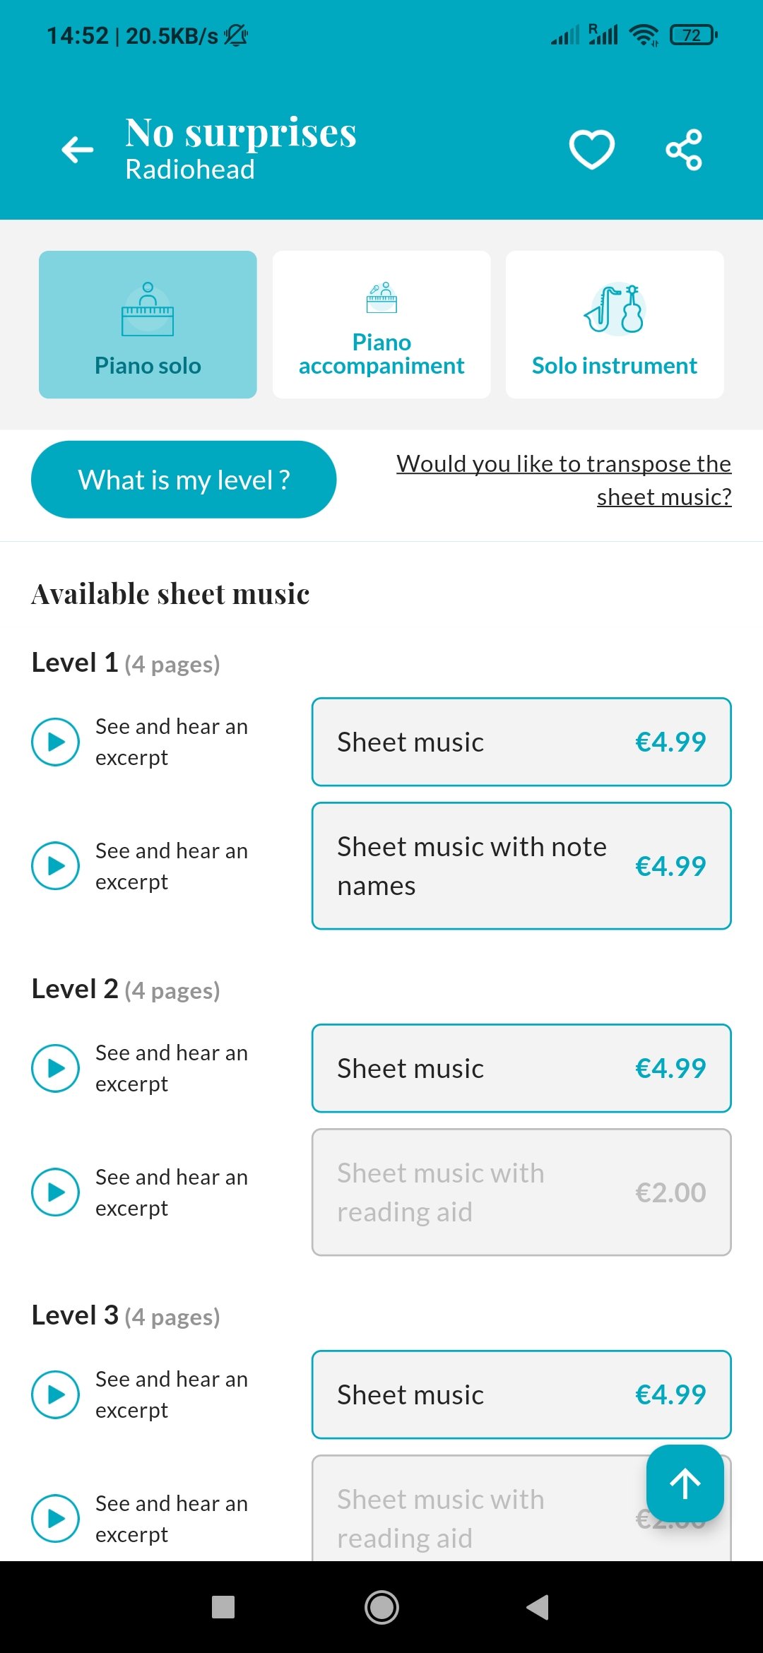Image resolution: width=763 pixels, height=1653 pixels.
Task: Choose Level 1 Sheet music with note names
Action: pyautogui.click(x=521, y=866)
